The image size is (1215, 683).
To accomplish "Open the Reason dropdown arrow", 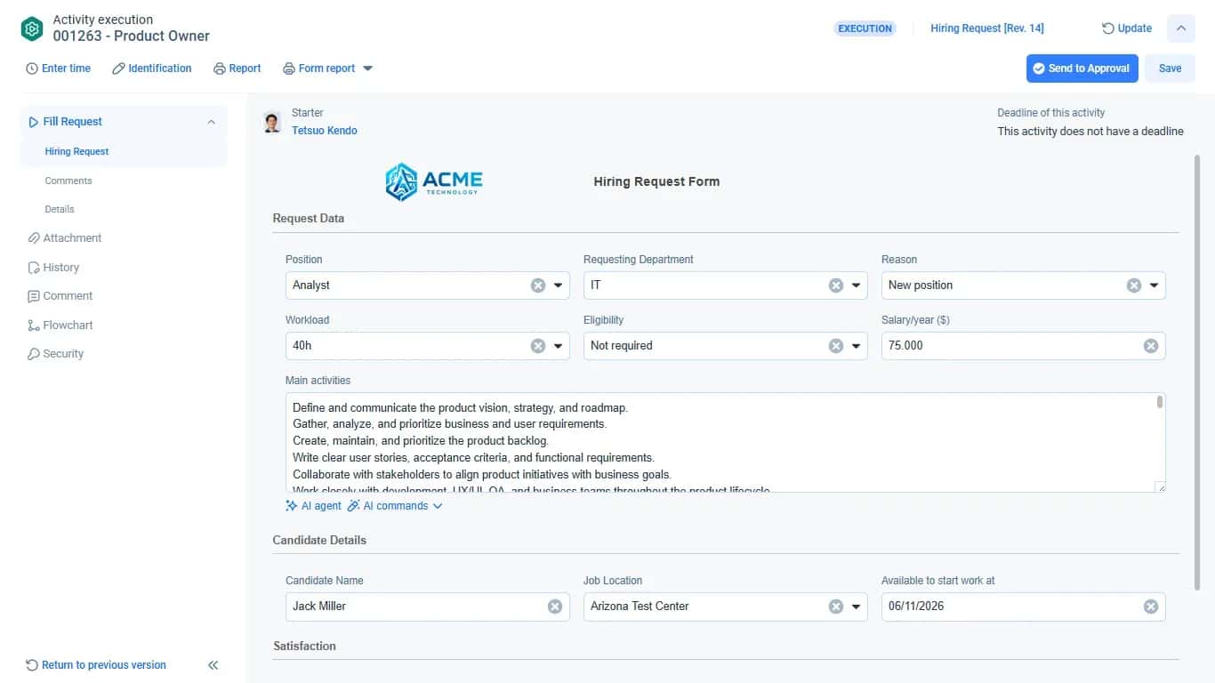I will 1154,285.
